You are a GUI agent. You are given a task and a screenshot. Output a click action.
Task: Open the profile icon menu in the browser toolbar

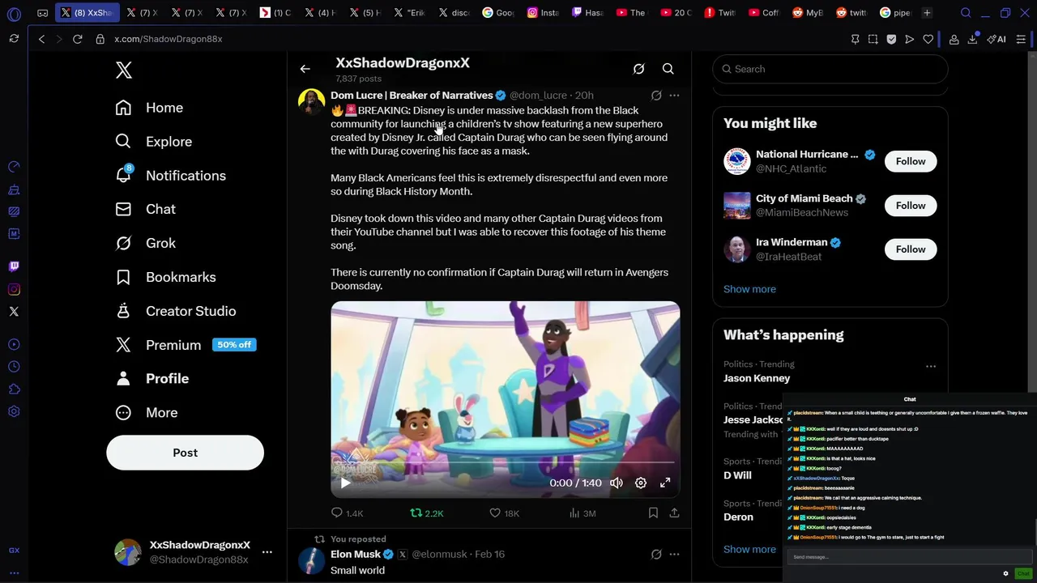tap(954, 39)
